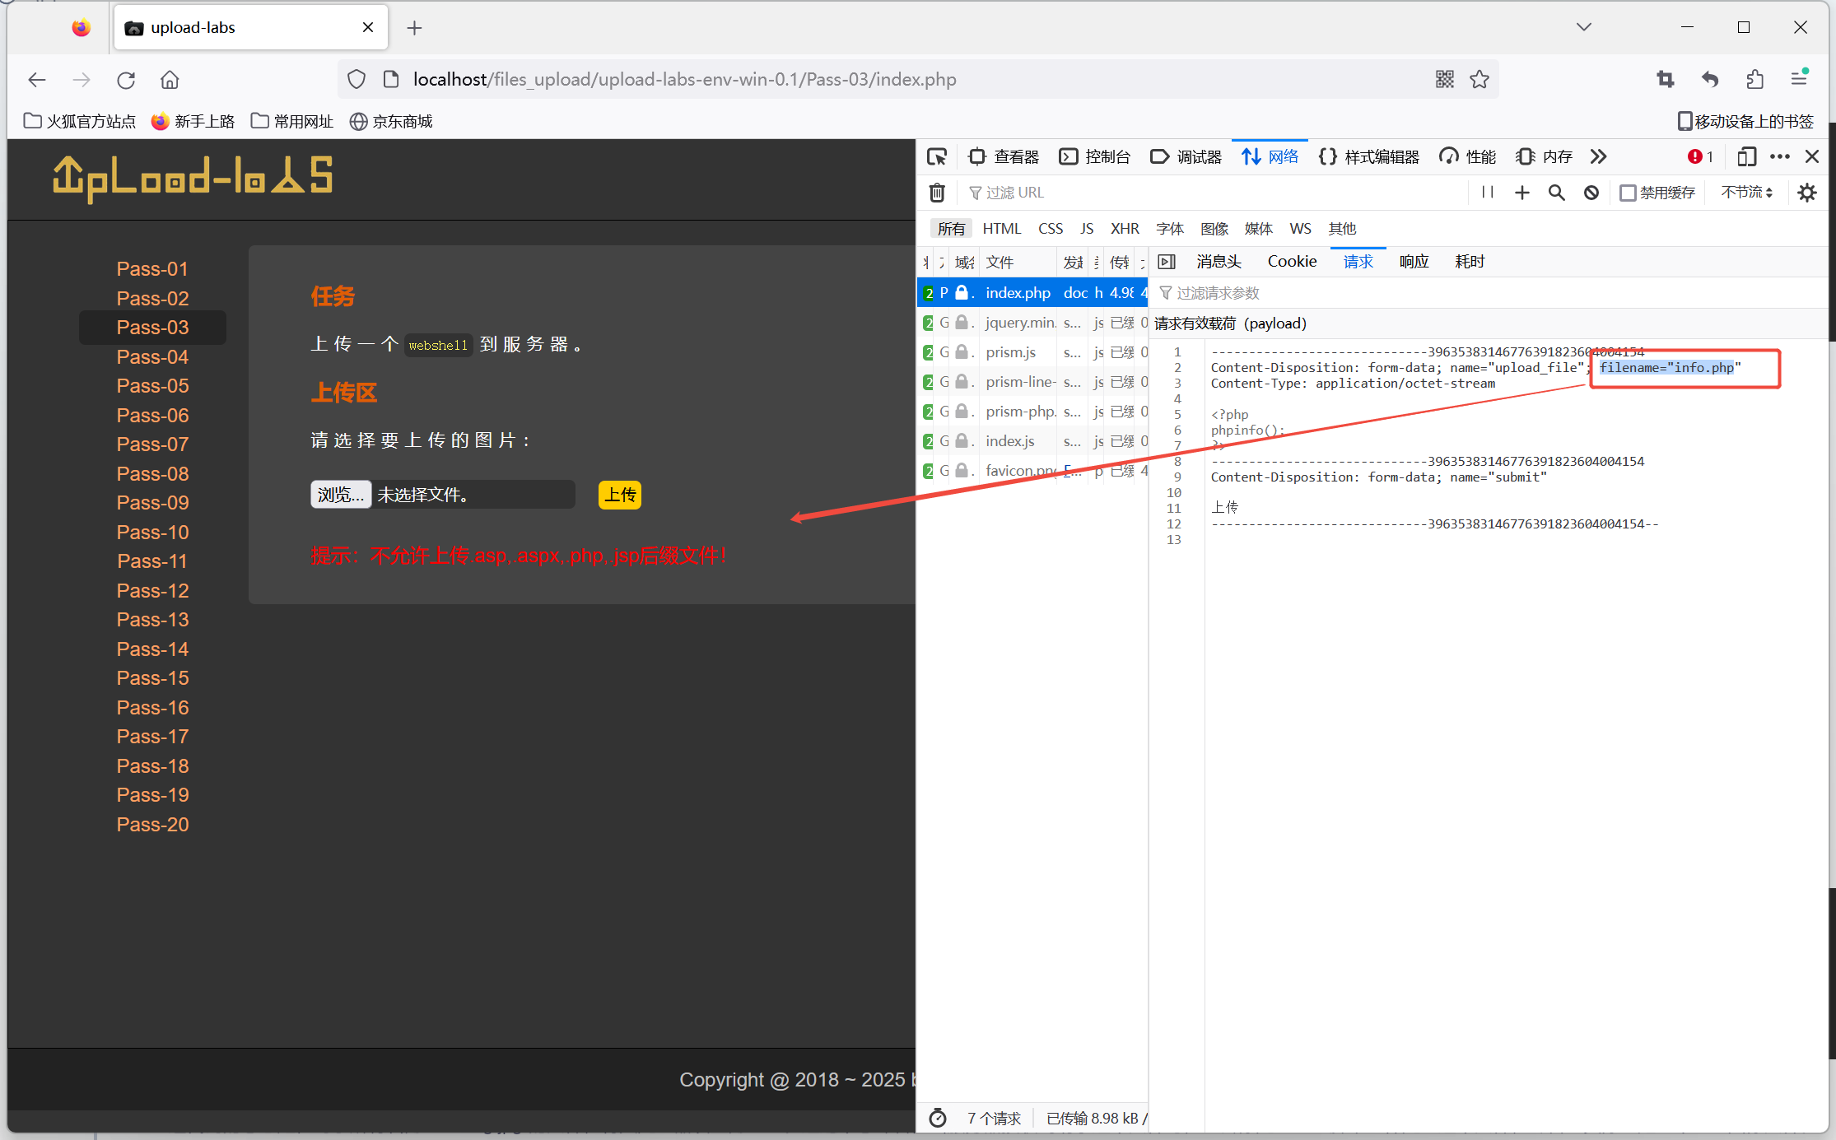Select the XHR request type filter

click(1125, 229)
